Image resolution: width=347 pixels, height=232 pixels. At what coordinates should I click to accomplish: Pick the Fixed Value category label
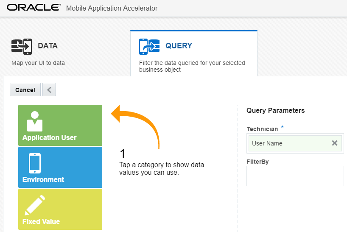[41, 221]
